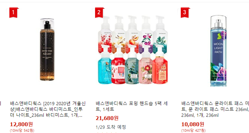This screenshot has width=249, height=133.
Task: Open the Into The Night mist product image
Action: tap(47, 50)
